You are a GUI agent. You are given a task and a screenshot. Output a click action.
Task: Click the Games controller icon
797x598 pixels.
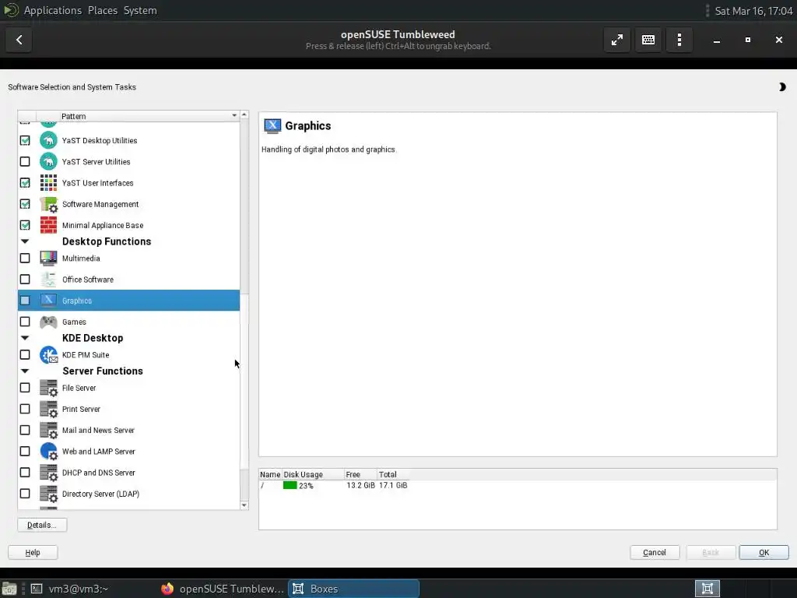click(48, 322)
